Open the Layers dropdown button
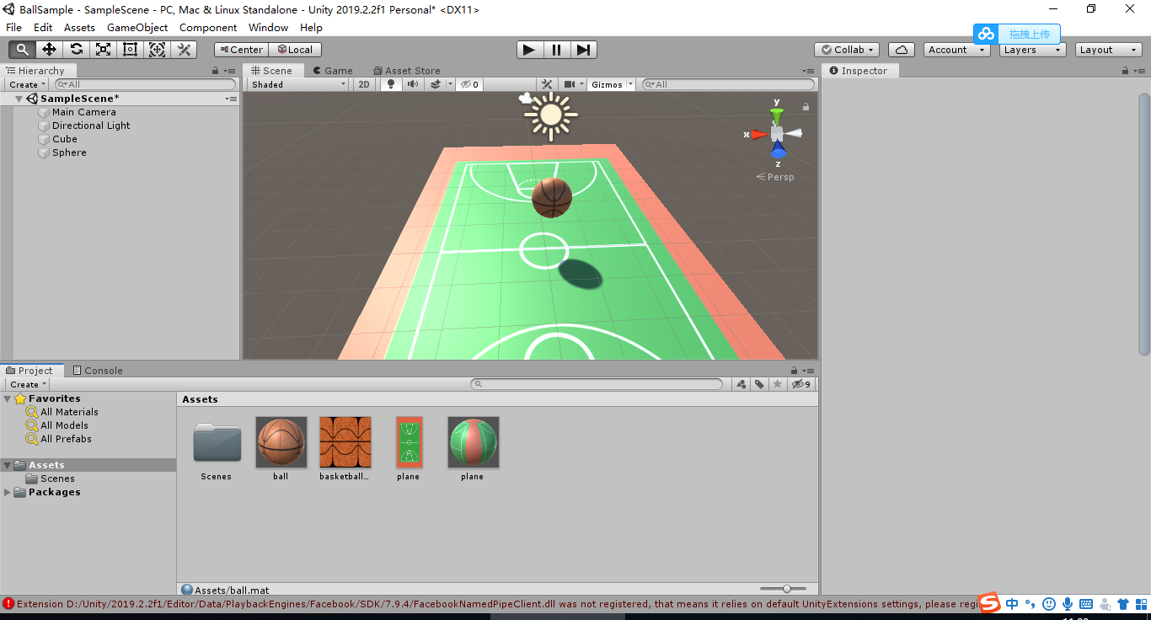 1031,49
